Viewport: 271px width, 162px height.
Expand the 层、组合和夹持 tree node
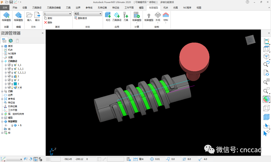click(x=2, y=114)
